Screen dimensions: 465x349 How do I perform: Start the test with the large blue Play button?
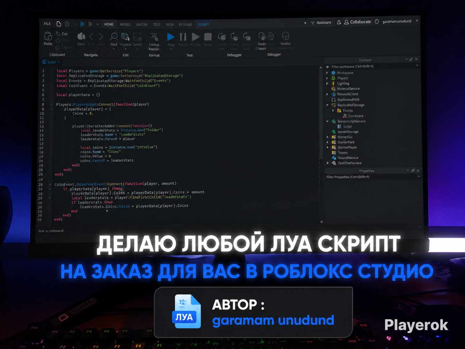pyautogui.click(x=171, y=37)
